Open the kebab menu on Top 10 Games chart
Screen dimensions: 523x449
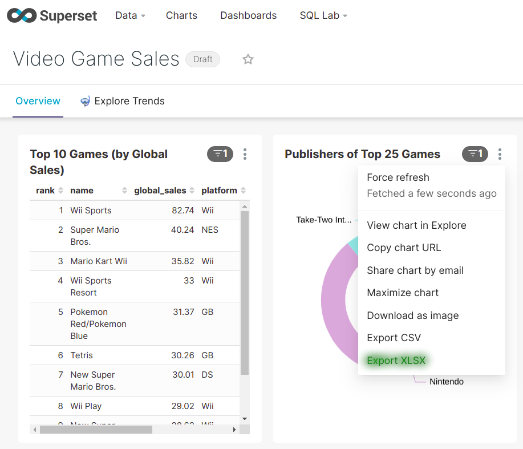tap(245, 154)
